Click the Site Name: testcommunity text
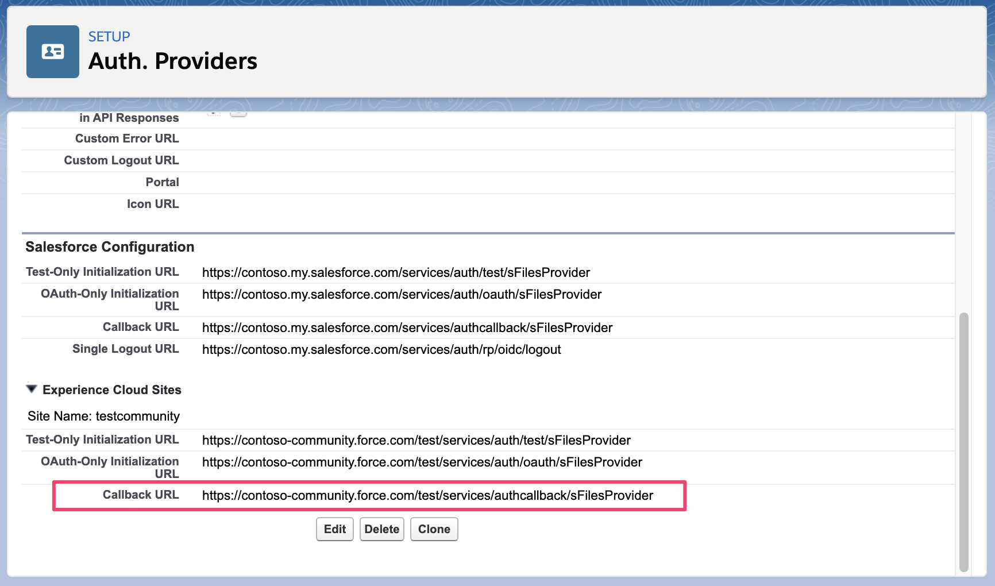Image resolution: width=995 pixels, height=586 pixels. [103, 416]
